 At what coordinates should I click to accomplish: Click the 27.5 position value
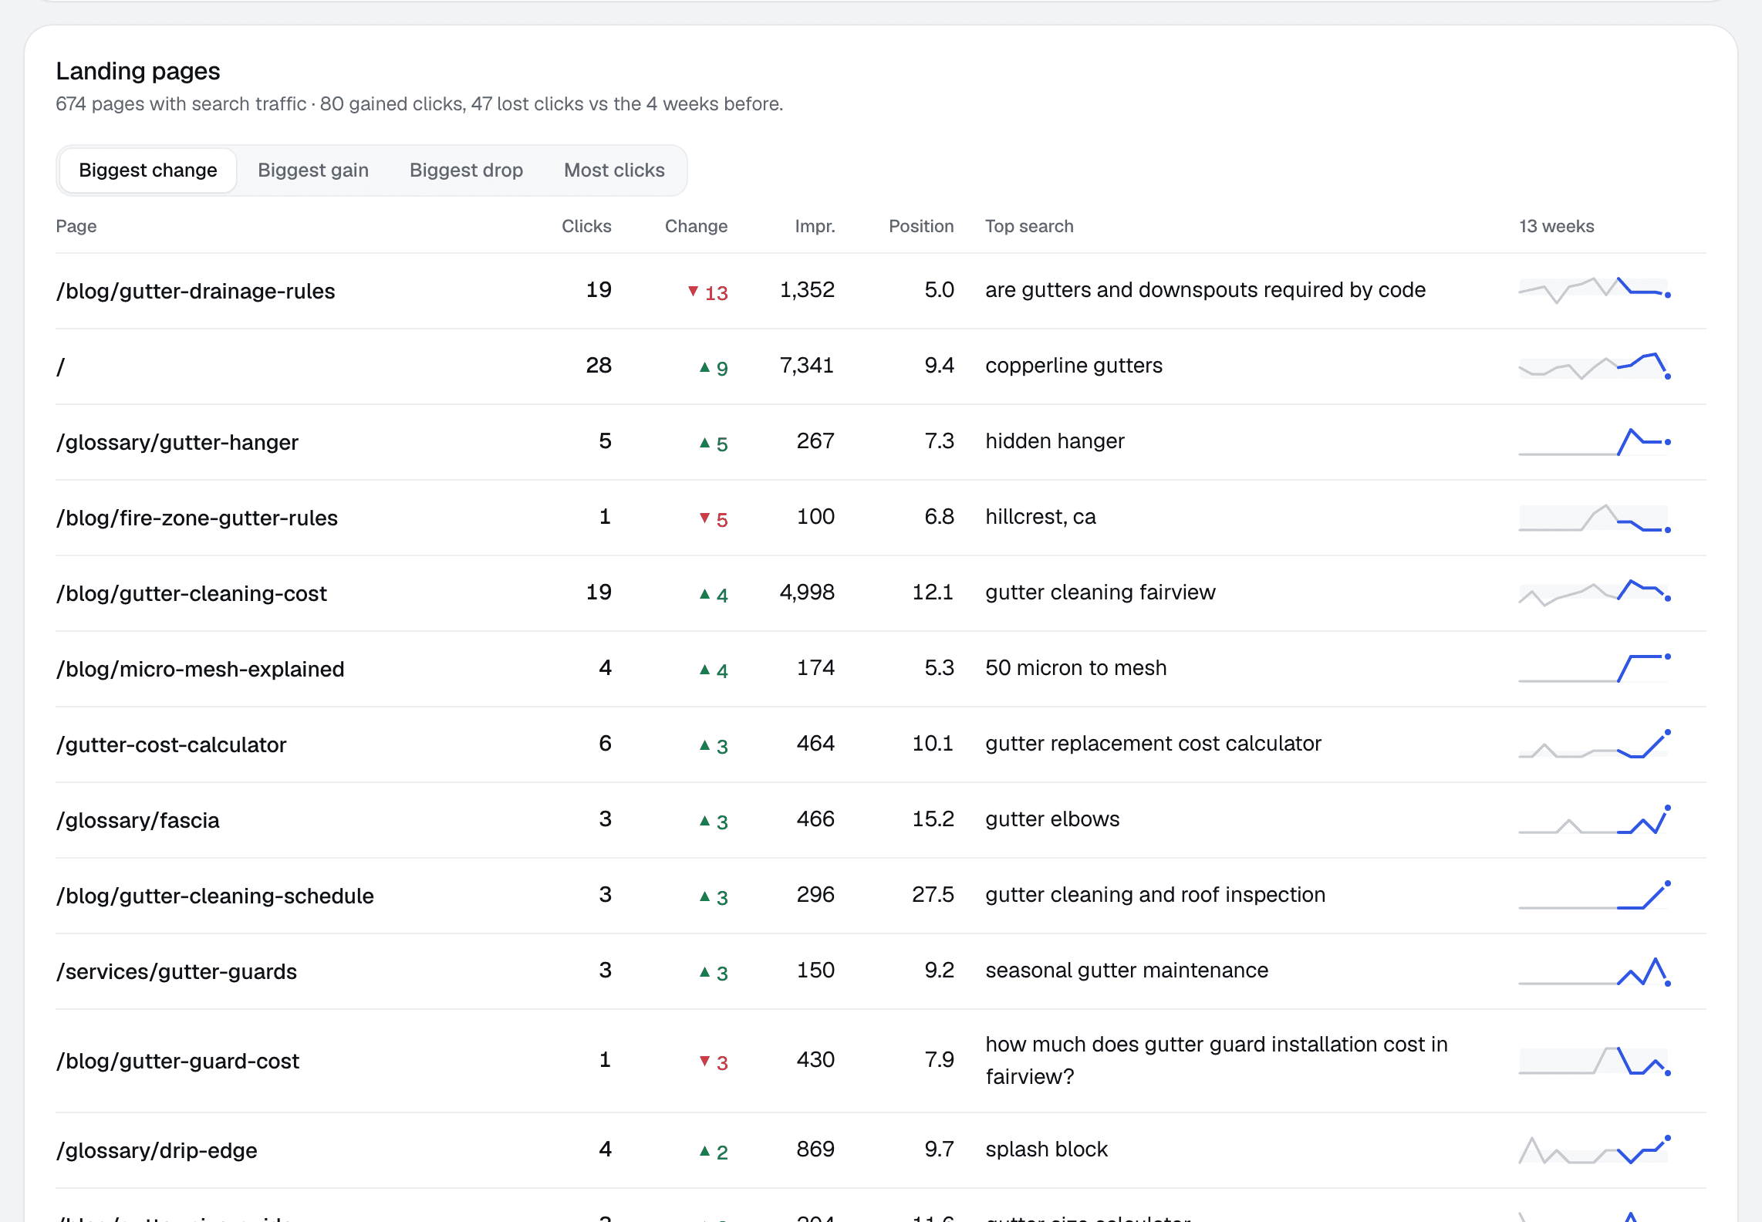933,894
